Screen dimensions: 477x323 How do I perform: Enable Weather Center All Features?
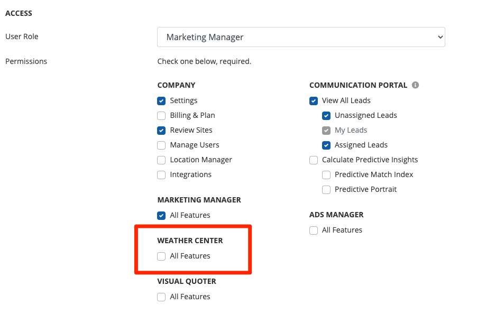click(161, 256)
